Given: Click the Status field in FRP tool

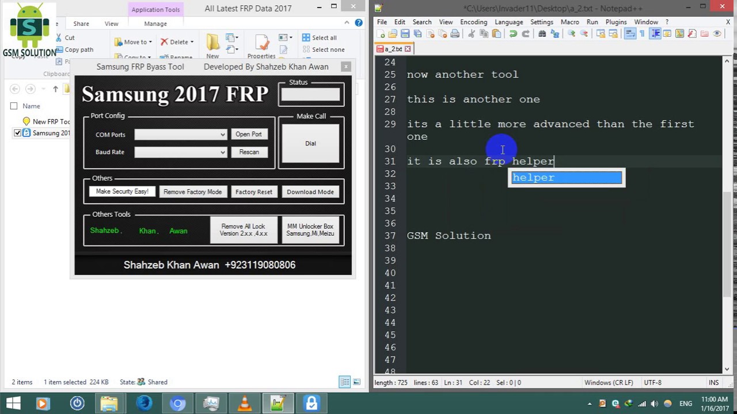Looking at the screenshot, I should (310, 95).
